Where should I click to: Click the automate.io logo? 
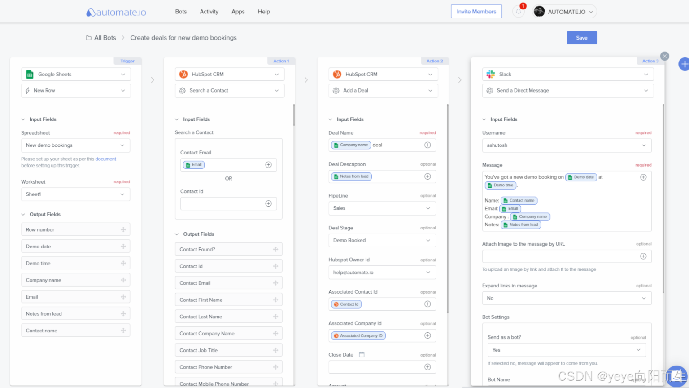click(x=116, y=12)
